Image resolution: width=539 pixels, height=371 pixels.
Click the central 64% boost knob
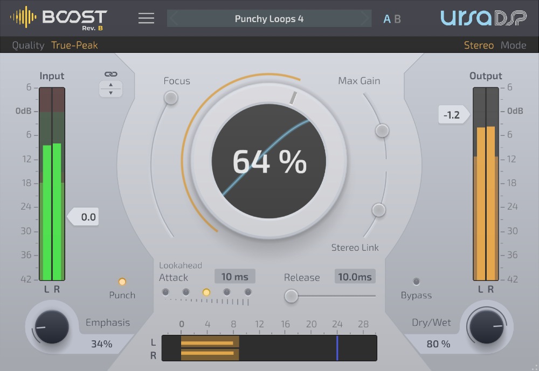point(269,160)
